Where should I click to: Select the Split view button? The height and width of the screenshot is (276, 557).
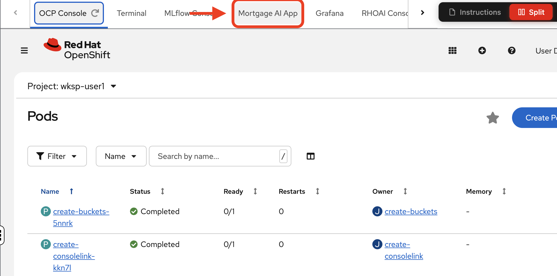(531, 12)
